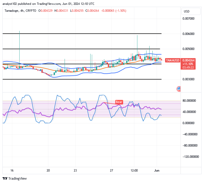
Task: Click the TAMAUSD price label tag
Action: pyautogui.click(x=173, y=60)
